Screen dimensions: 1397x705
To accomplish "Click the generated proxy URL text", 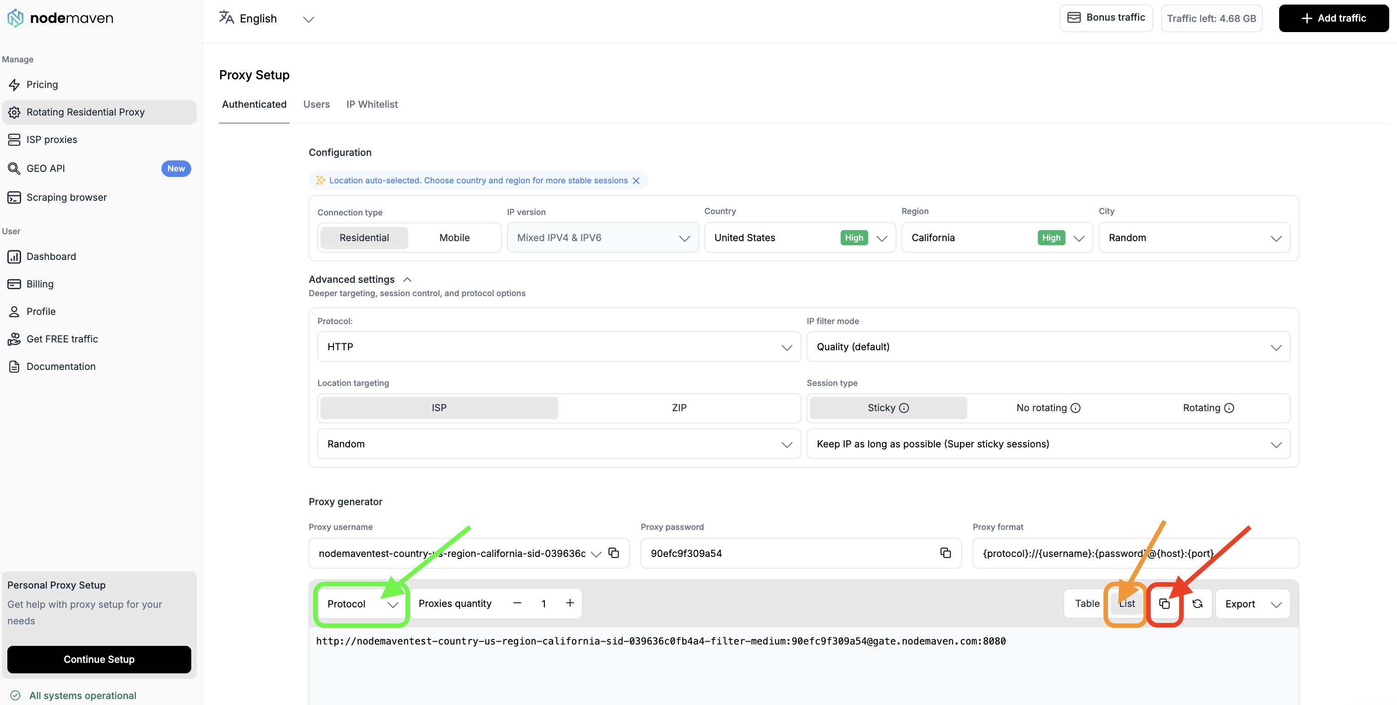I will pyautogui.click(x=660, y=641).
